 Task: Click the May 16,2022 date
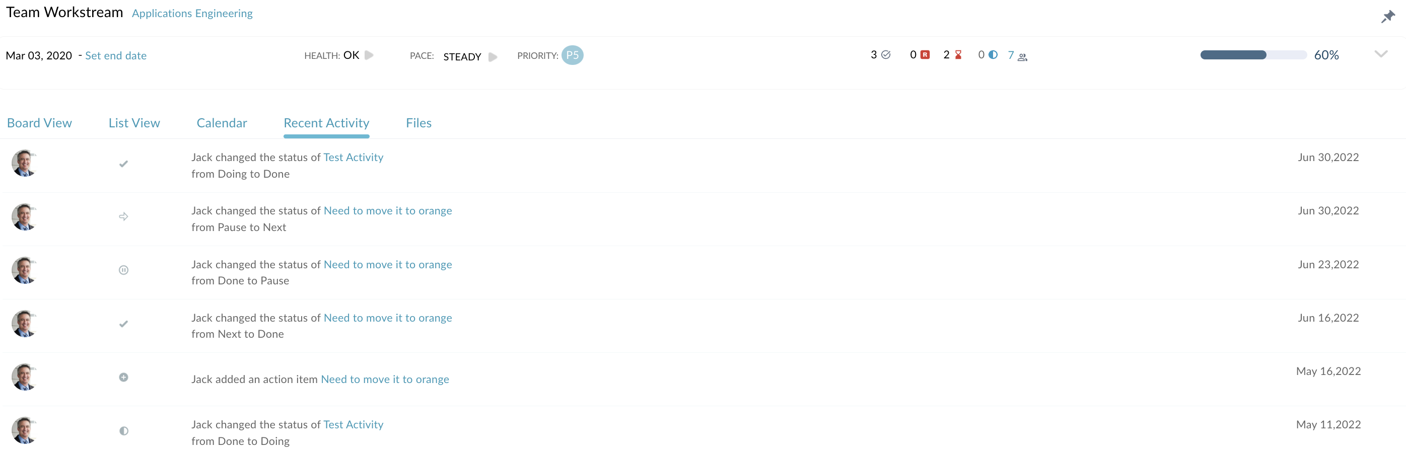tap(1328, 371)
